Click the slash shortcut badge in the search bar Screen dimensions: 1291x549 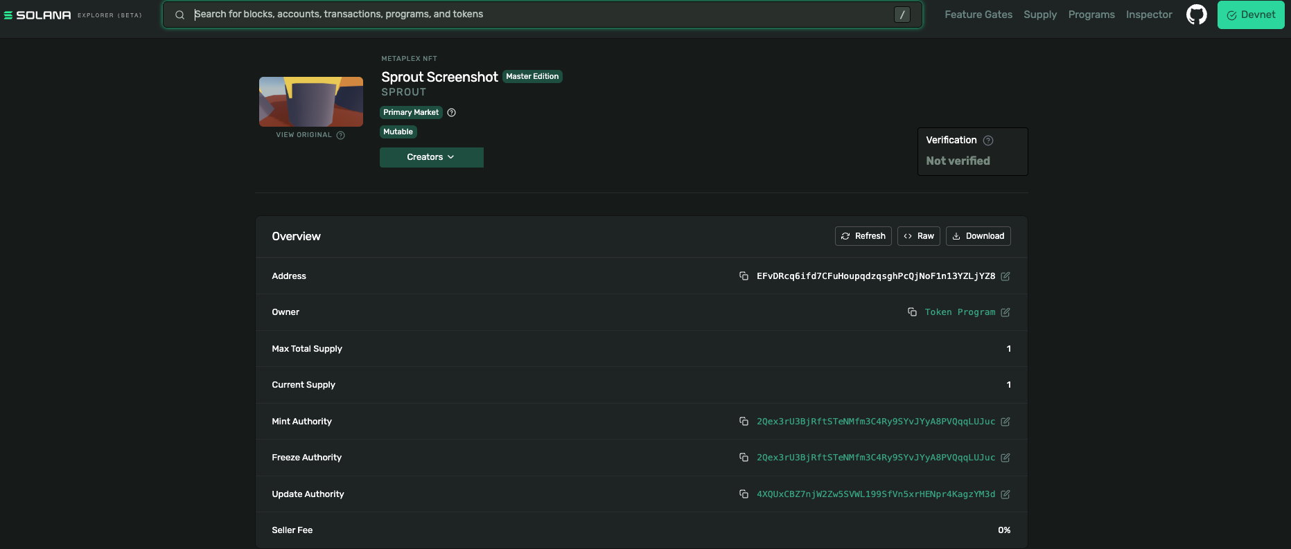point(902,15)
